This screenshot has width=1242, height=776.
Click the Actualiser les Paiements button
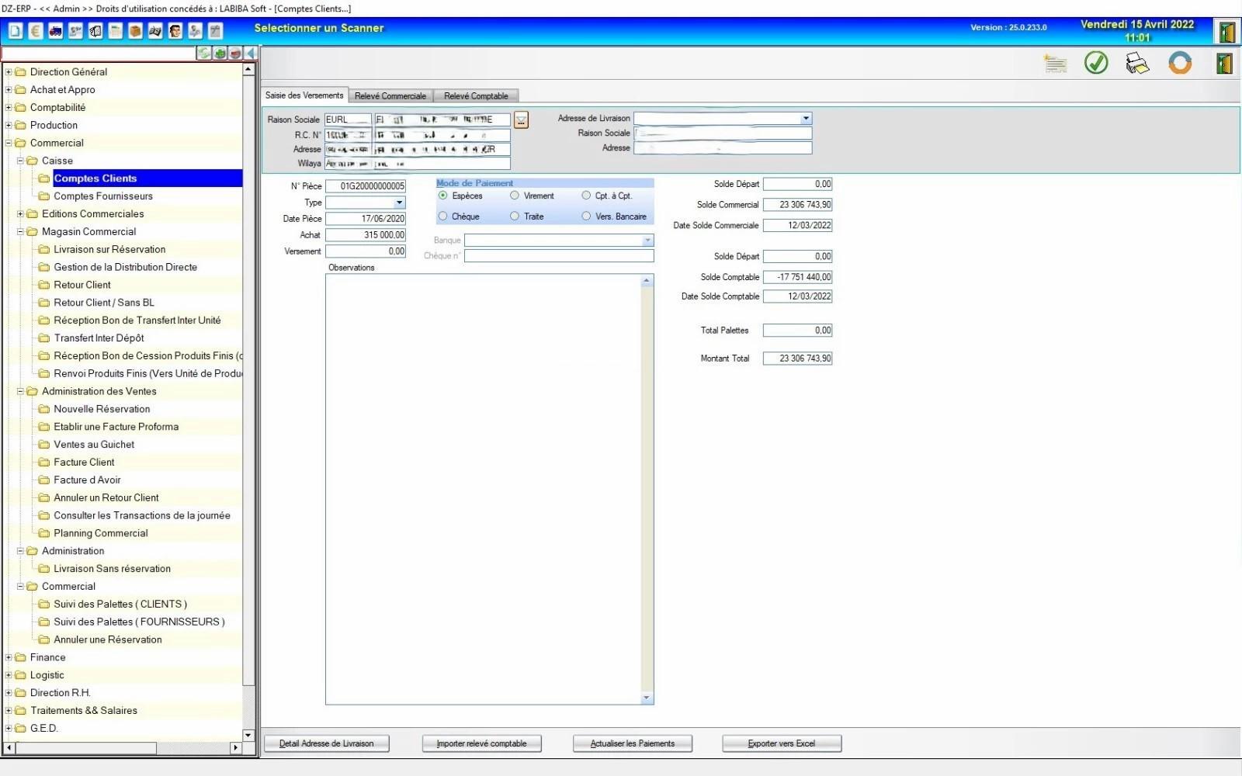point(632,743)
